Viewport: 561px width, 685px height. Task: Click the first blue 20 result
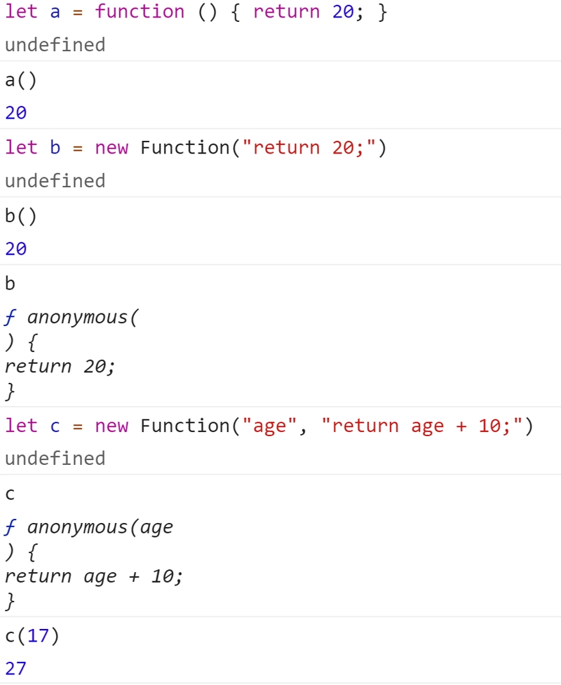15,113
